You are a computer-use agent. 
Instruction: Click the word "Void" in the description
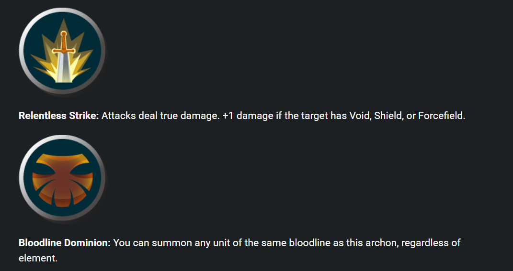click(x=359, y=116)
